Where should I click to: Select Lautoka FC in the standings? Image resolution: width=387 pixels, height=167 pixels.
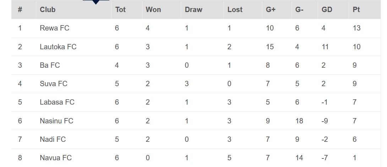(58, 47)
